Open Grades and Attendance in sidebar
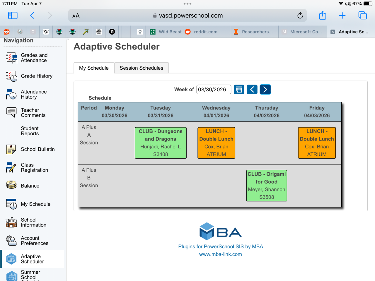Viewport: 375px width, 281px height. pos(34,58)
